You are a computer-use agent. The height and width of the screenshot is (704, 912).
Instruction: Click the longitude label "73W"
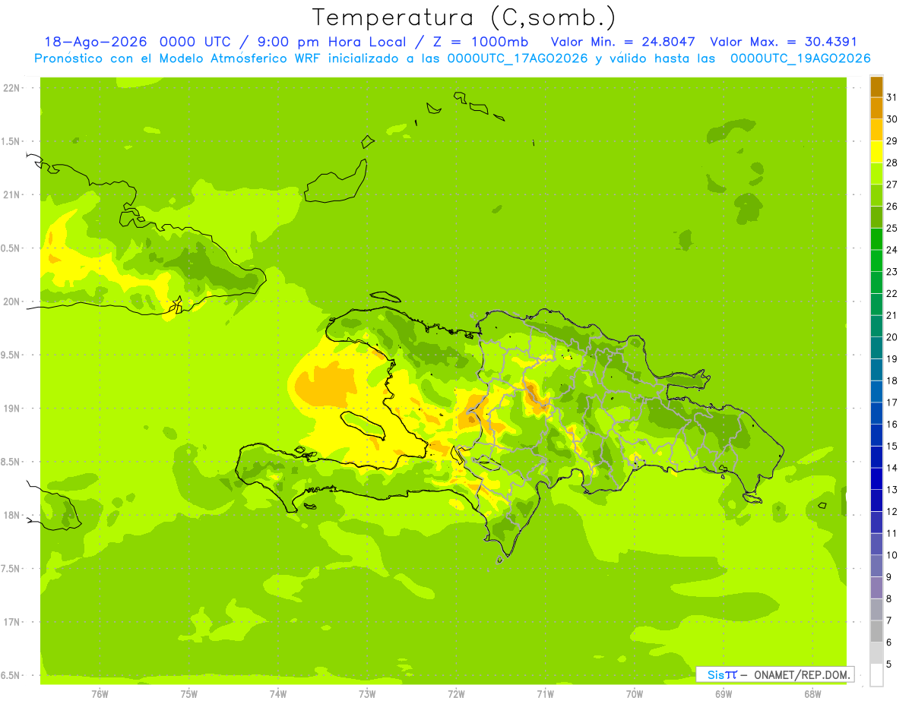click(x=367, y=694)
